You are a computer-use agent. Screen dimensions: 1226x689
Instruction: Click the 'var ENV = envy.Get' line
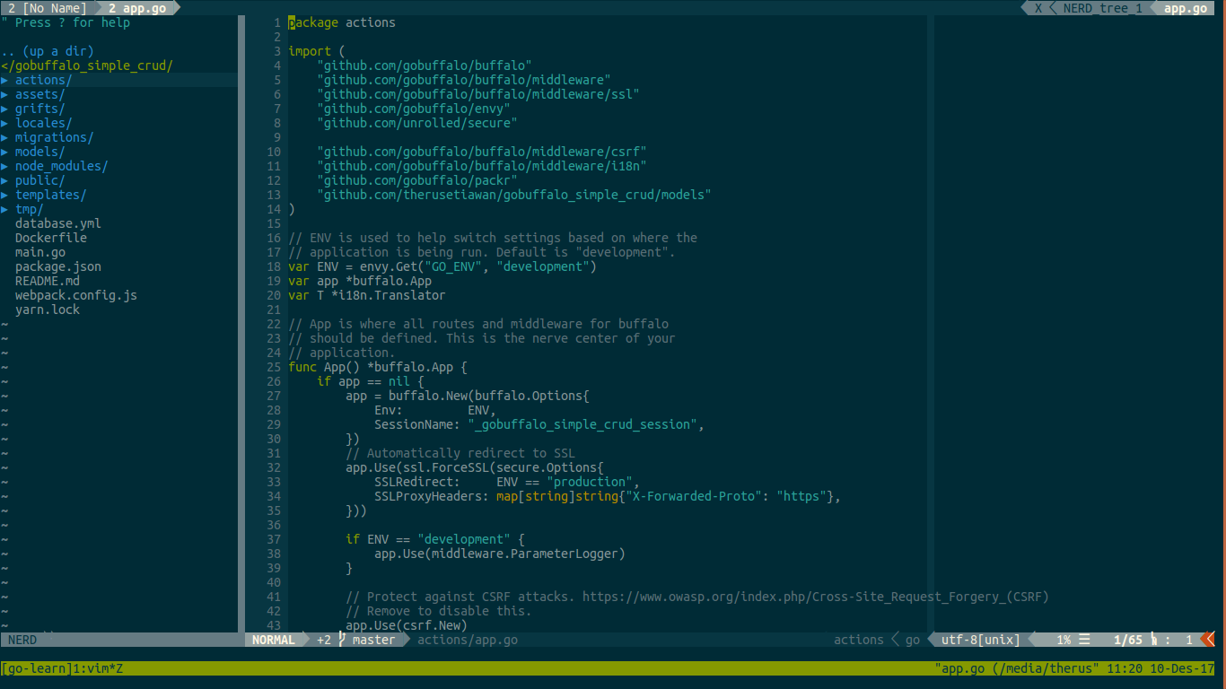tap(442, 266)
